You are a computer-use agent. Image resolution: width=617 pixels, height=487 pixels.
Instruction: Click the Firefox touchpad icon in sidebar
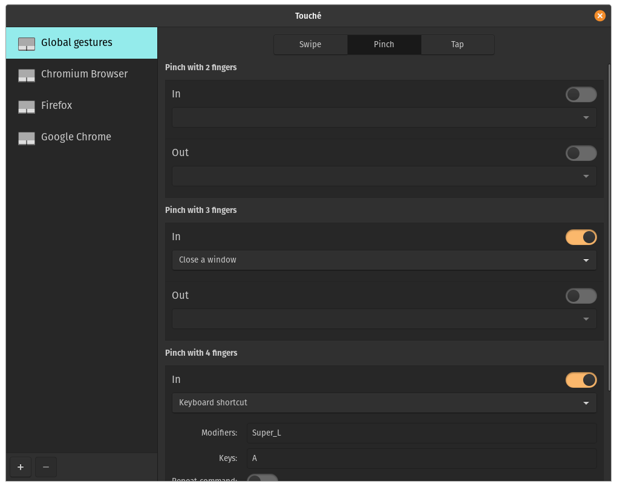(27, 106)
